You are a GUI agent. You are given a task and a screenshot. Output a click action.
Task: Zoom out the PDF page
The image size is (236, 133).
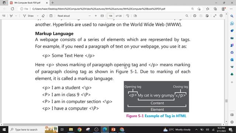click(90, 16)
